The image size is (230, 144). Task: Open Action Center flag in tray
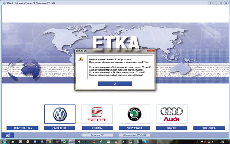(202, 142)
